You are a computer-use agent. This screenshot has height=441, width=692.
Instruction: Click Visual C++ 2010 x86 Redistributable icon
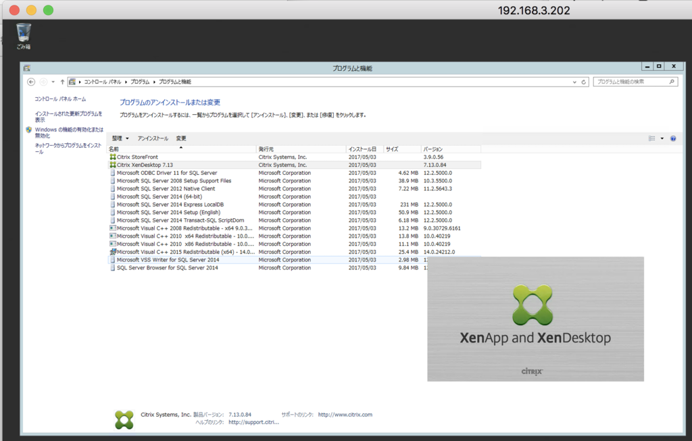pyautogui.click(x=113, y=244)
